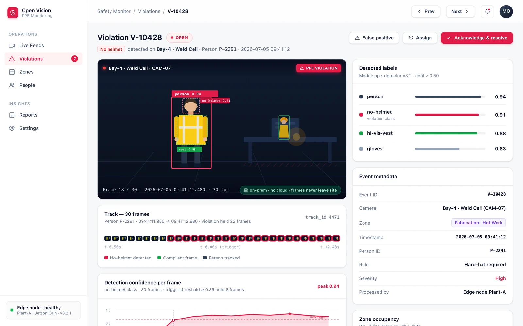Viewport: 523px width, 326px height.
Task: Click the dark swatch next to person label
Action: coord(361,97)
